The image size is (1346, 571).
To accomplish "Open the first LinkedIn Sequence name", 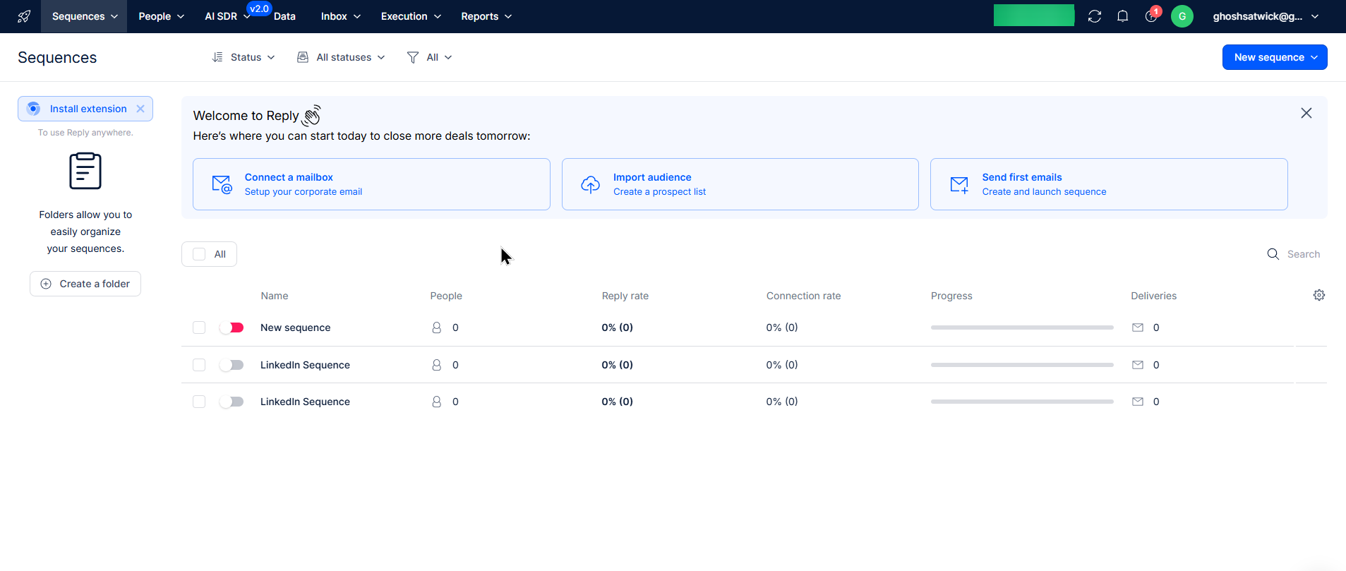I will click(305, 365).
